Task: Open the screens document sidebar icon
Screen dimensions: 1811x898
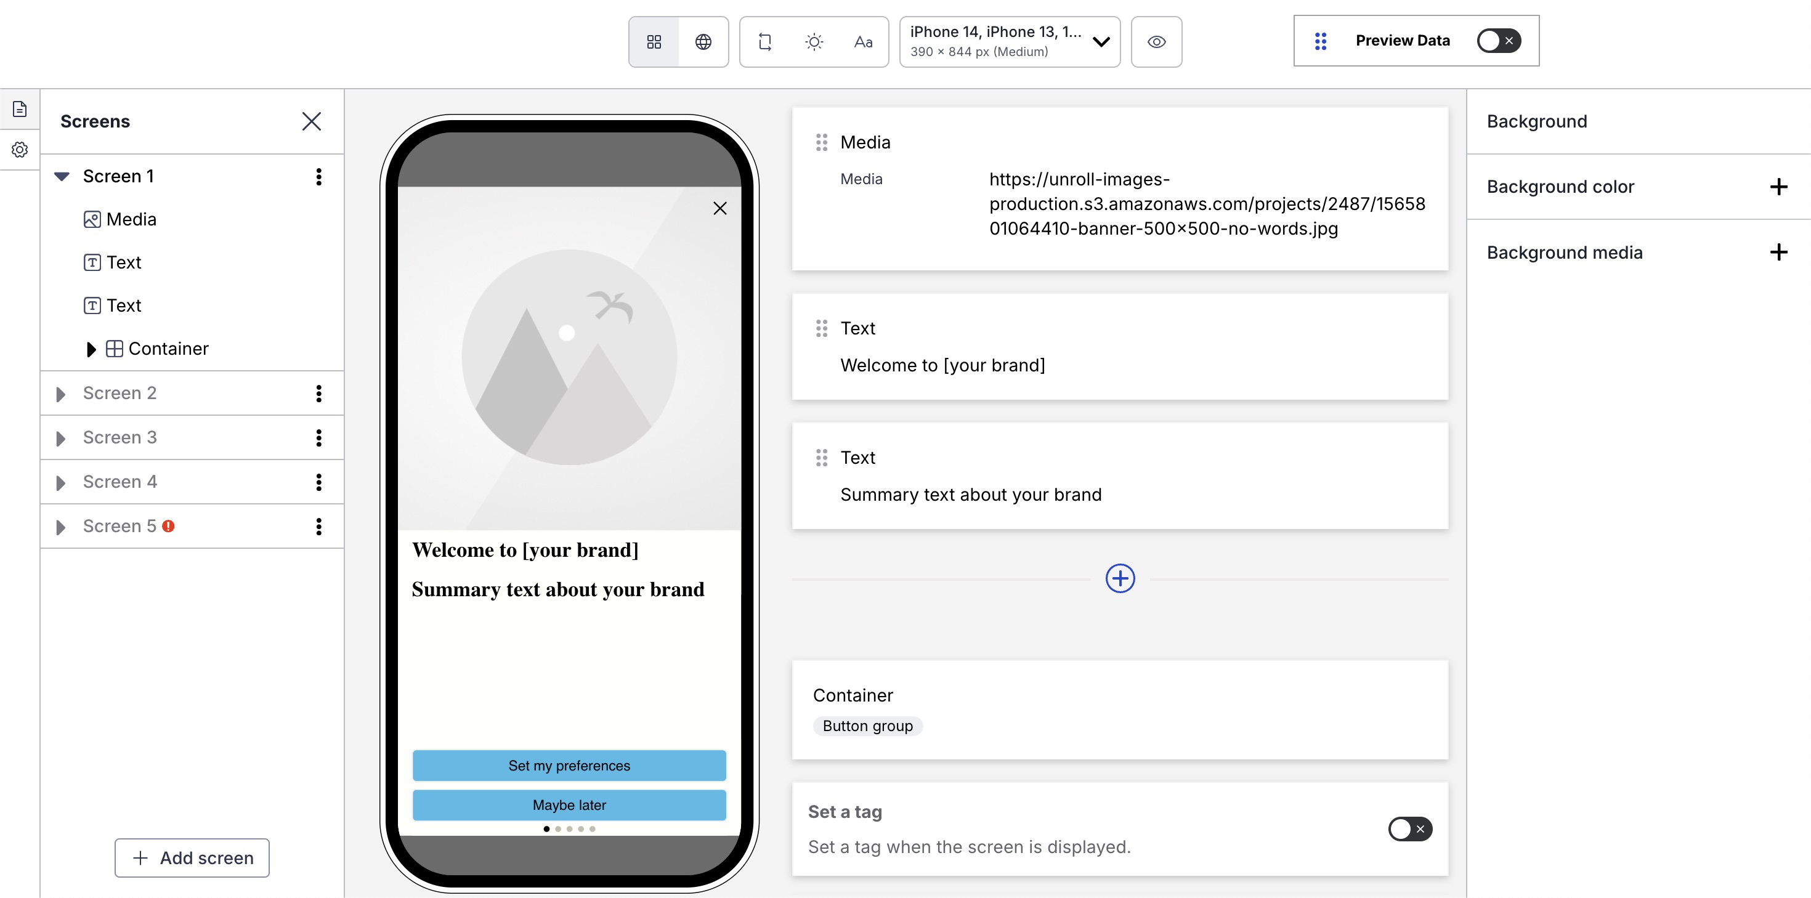Action: pyautogui.click(x=20, y=109)
